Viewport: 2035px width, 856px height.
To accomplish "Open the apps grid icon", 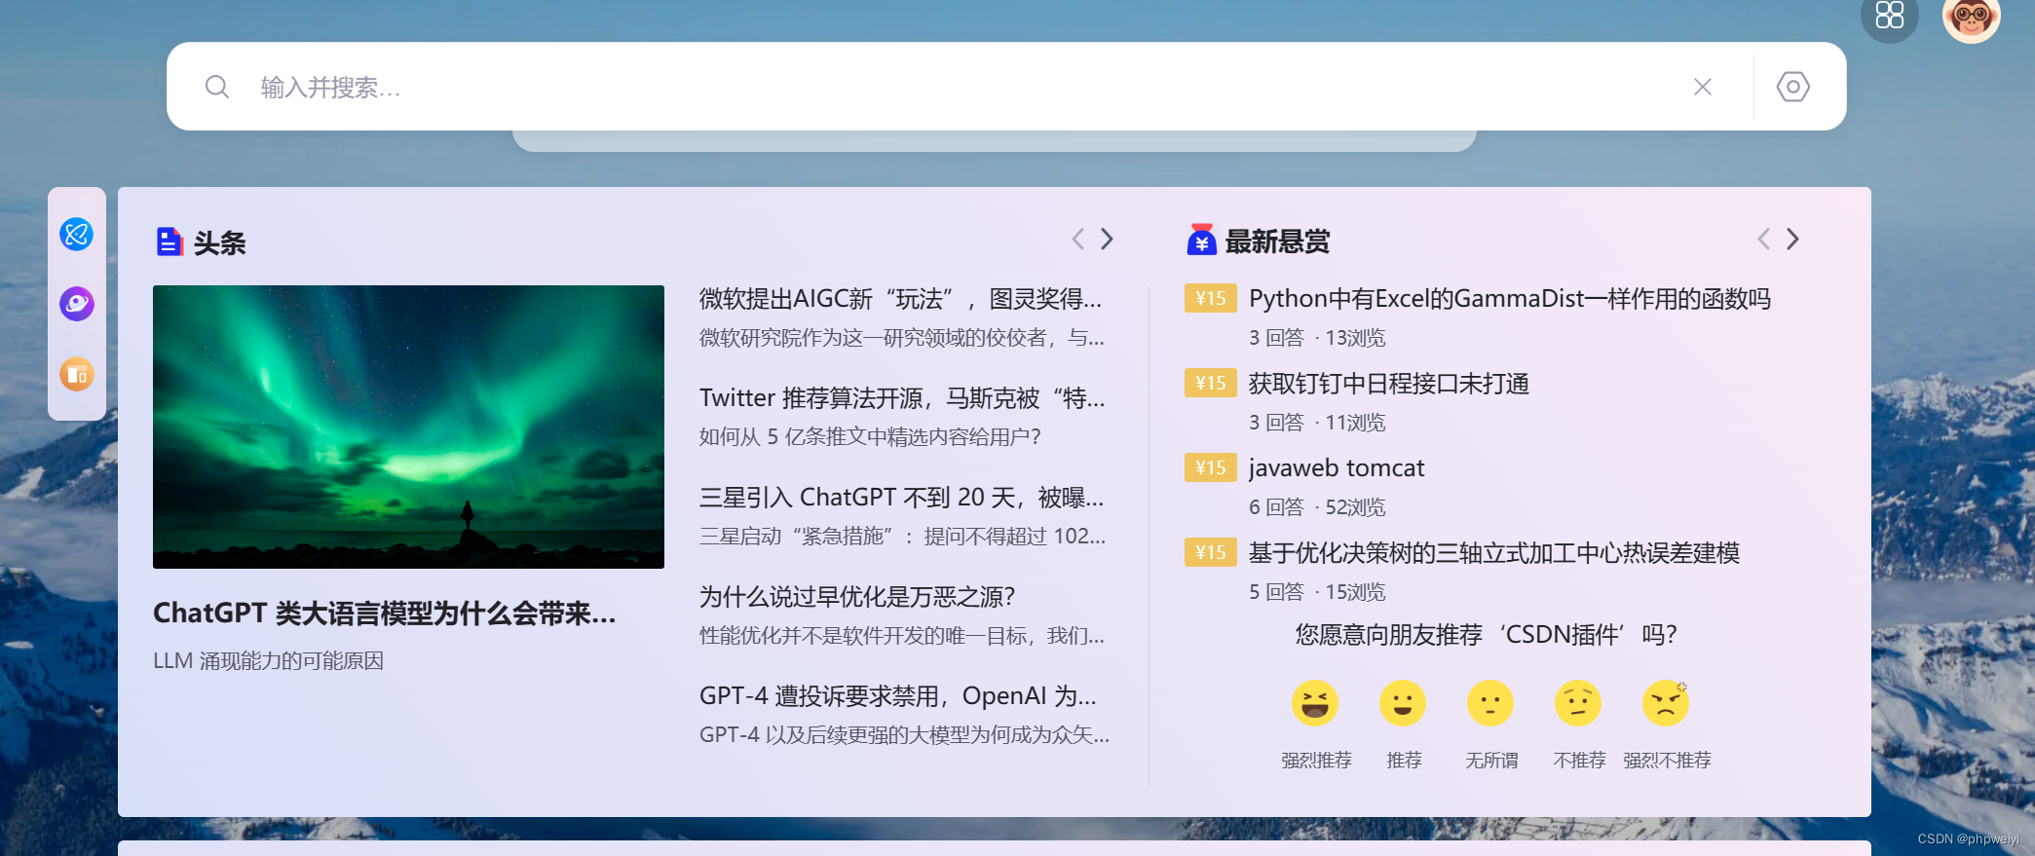I will (1889, 17).
